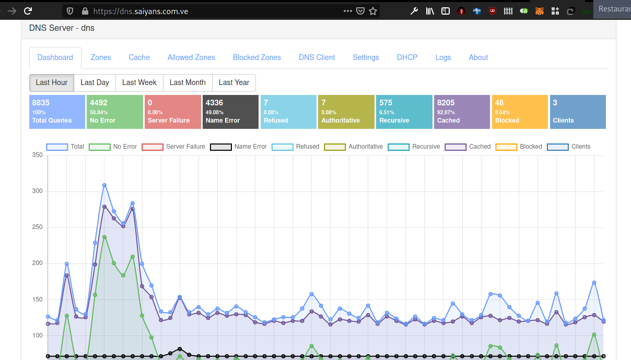Open the padlock site information

(85, 10)
